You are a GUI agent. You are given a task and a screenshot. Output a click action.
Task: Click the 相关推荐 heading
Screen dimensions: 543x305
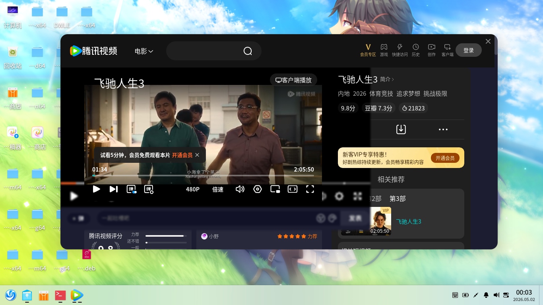(391, 180)
